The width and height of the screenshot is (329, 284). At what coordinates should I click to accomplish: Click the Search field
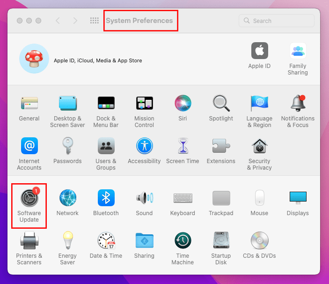pos(277,21)
